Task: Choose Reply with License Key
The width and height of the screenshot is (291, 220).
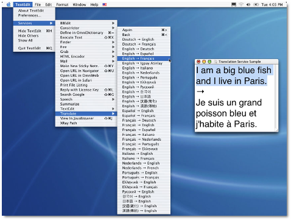Action: tap(86, 90)
